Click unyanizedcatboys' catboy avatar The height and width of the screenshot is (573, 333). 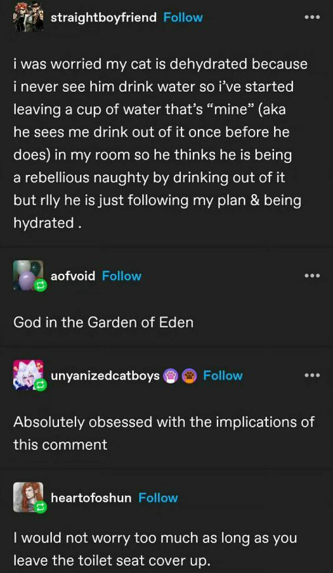point(27,373)
